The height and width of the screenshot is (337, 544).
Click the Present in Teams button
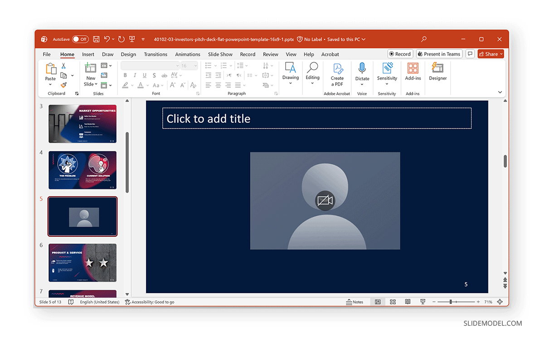click(x=439, y=54)
